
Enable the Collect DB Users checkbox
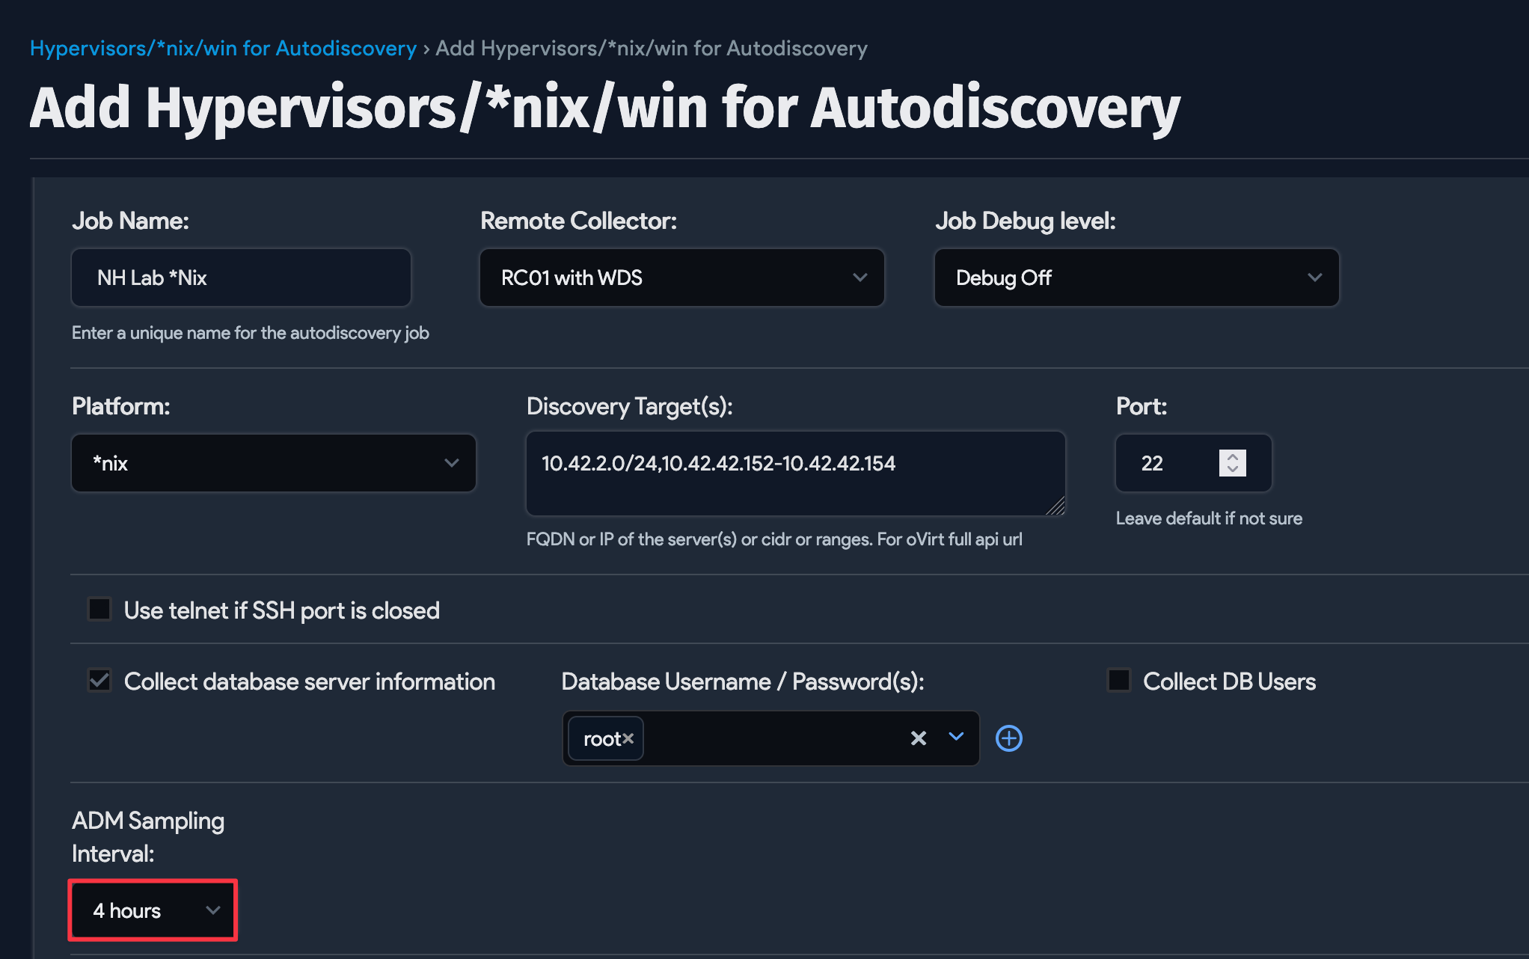(1118, 680)
